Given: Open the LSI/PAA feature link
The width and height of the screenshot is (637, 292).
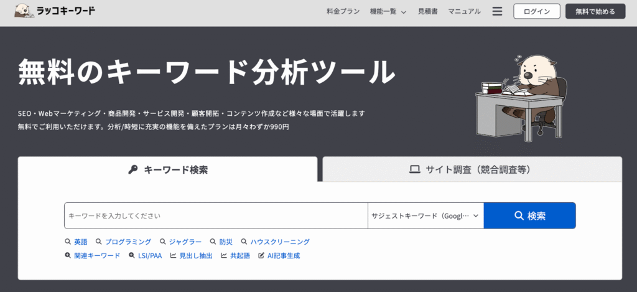Looking at the screenshot, I should click(x=150, y=255).
